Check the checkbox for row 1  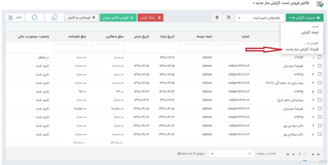(320, 57)
